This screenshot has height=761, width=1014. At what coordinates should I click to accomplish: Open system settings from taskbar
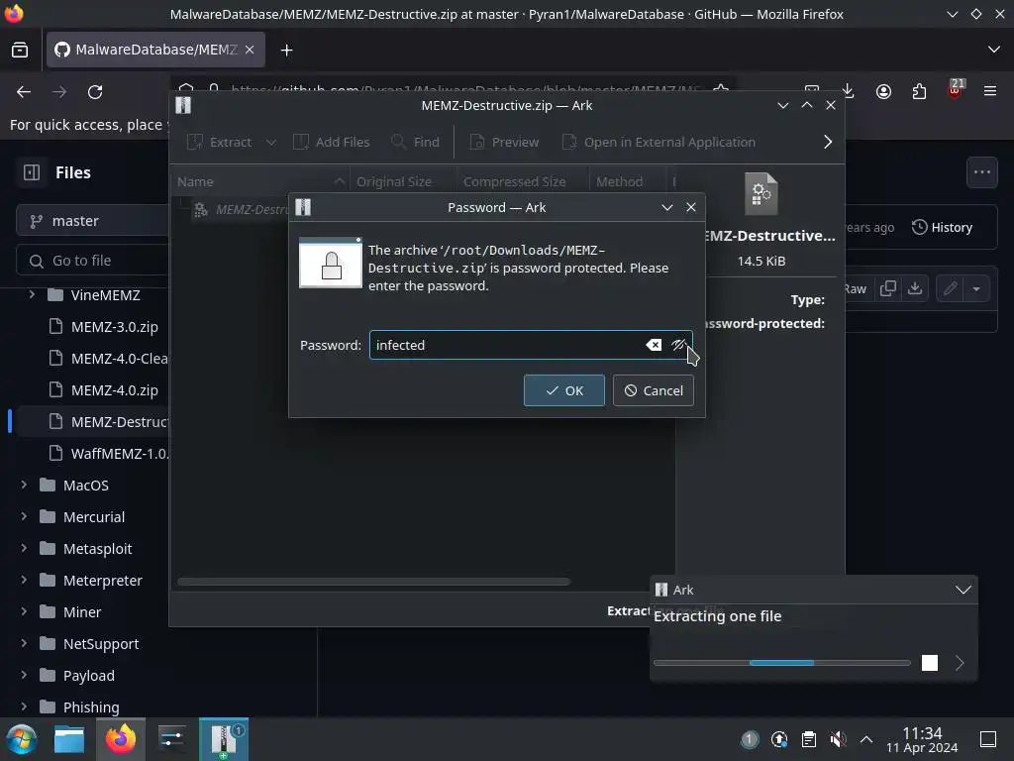click(x=172, y=739)
